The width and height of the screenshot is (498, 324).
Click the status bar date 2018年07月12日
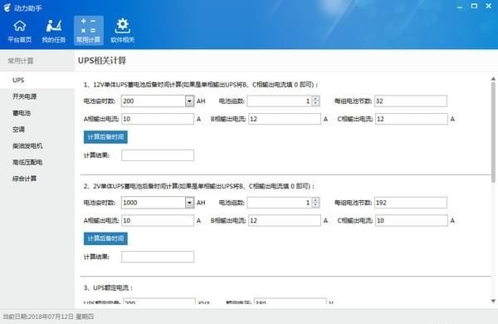(x=51, y=317)
